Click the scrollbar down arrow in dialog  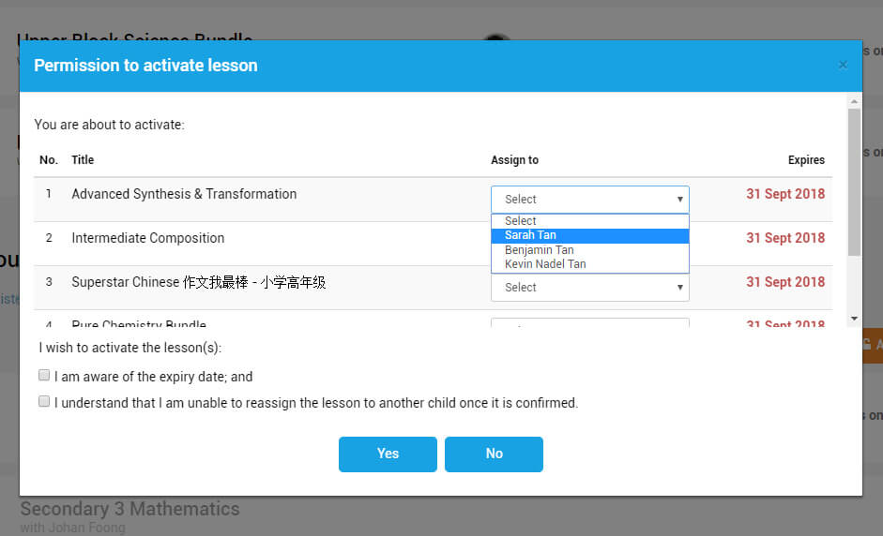pos(854,319)
